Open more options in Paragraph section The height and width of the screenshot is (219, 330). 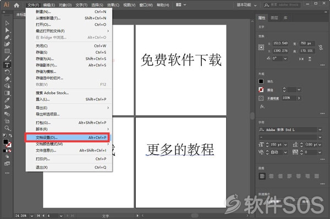click(322, 184)
